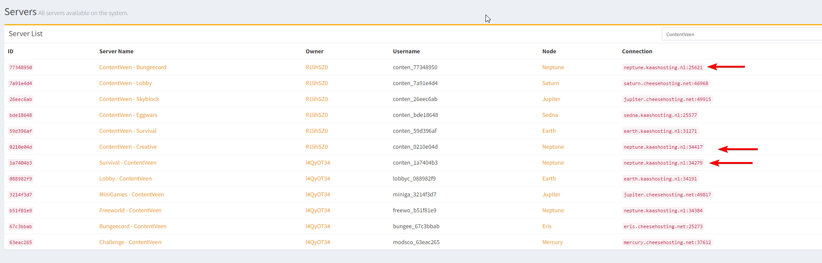Open the Challenge - ContentVeen server
The height and width of the screenshot is (263, 822).
point(130,242)
